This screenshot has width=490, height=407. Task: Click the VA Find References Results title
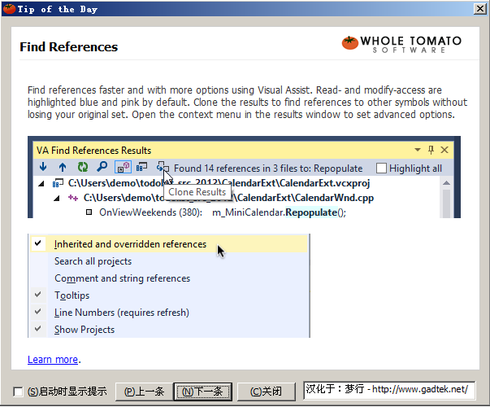[93, 151]
